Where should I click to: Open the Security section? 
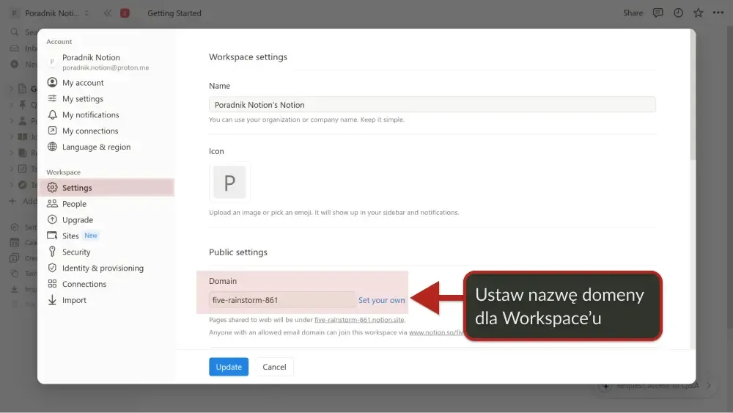click(75, 252)
